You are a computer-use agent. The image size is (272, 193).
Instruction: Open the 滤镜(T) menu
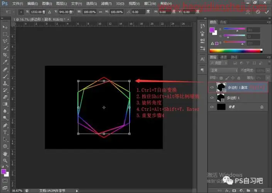click(106, 3)
